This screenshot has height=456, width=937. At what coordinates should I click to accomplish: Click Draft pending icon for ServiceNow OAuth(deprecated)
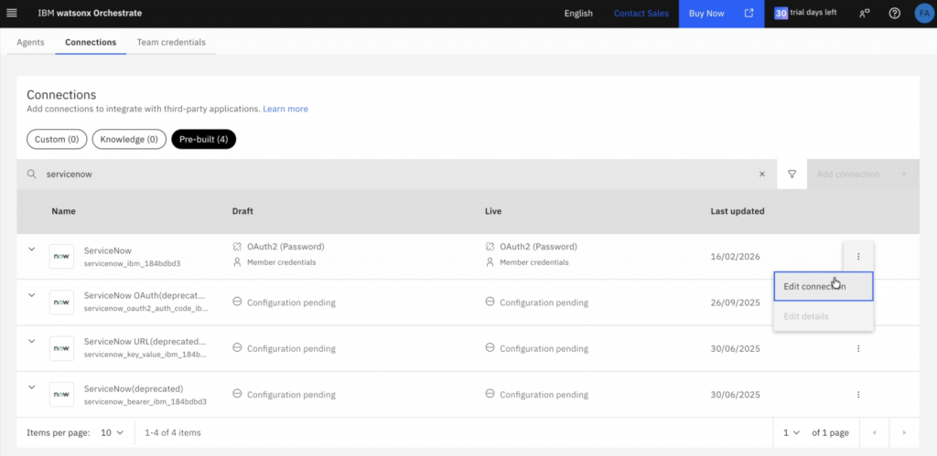(237, 302)
